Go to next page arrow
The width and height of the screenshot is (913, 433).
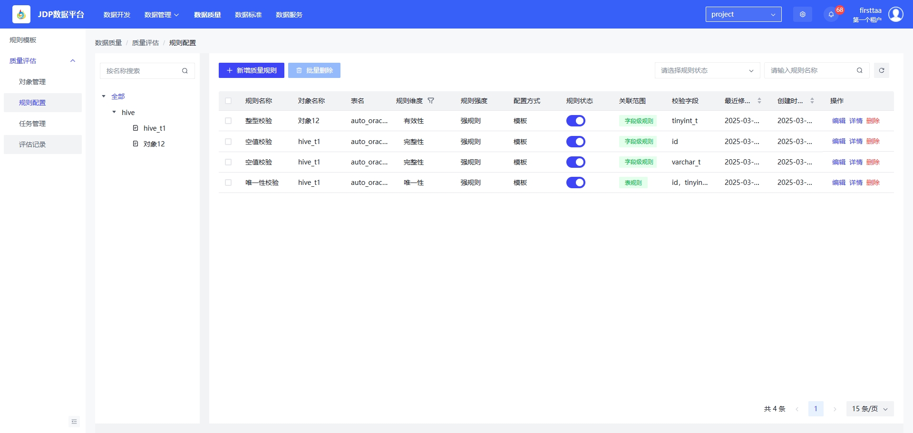tap(835, 409)
